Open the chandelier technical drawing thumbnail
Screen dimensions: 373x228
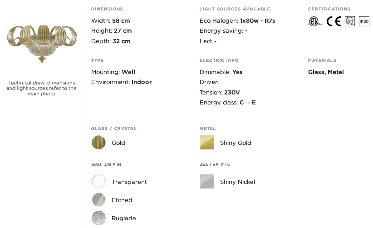click(x=42, y=44)
